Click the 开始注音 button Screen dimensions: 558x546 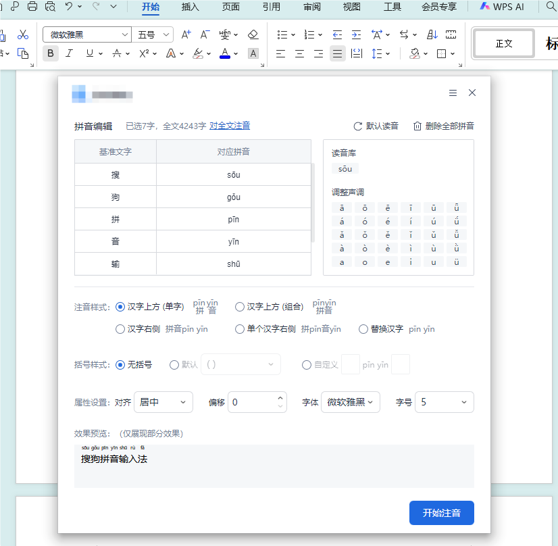pyautogui.click(x=442, y=513)
